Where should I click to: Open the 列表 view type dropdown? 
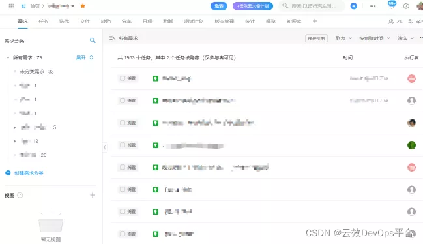coord(343,38)
